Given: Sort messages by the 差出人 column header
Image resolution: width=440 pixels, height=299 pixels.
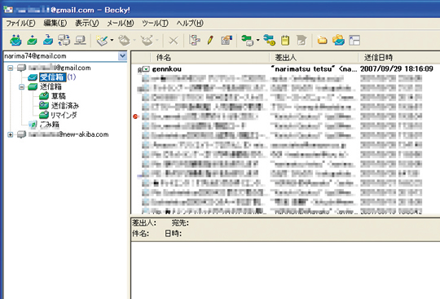Looking at the screenshot, I should 314,58.
